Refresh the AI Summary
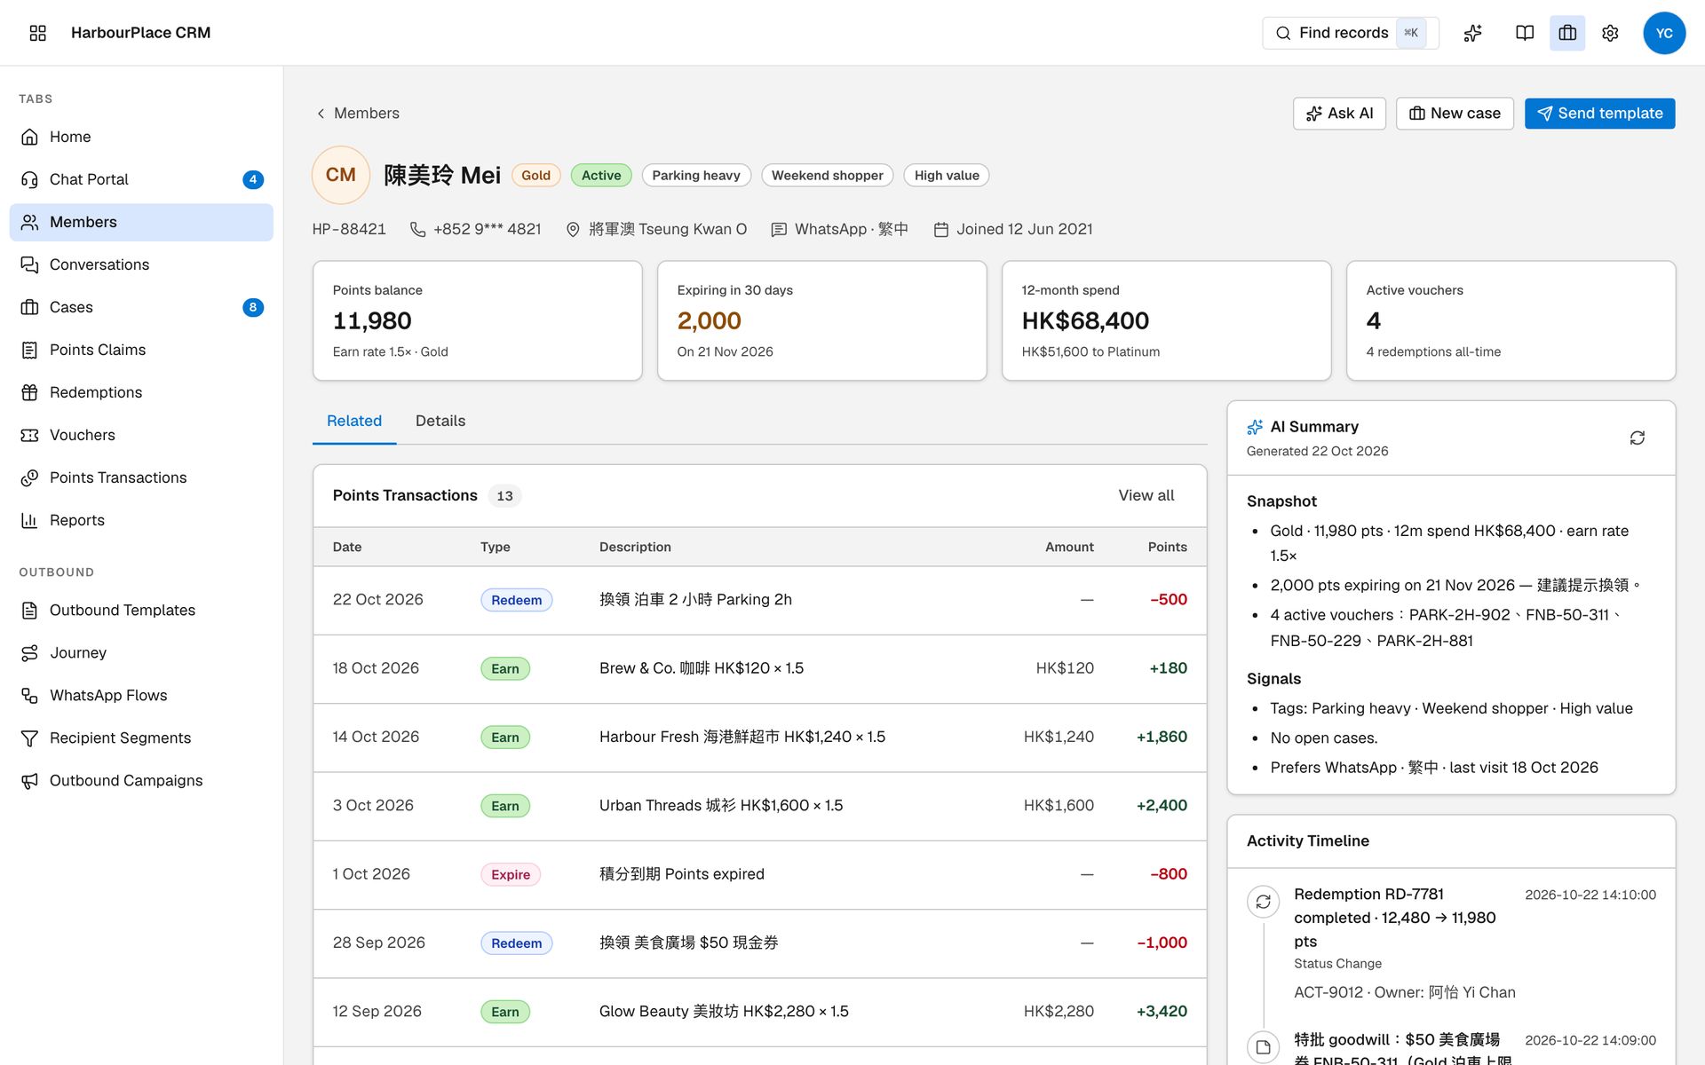 tap(1638, 438)
